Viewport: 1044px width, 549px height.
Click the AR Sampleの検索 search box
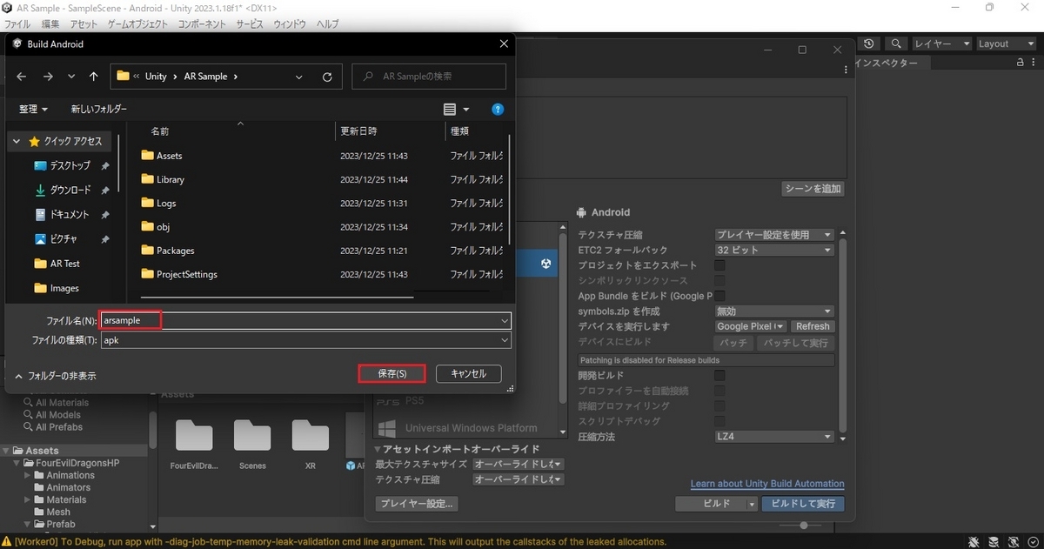click(x=429, y=77)
